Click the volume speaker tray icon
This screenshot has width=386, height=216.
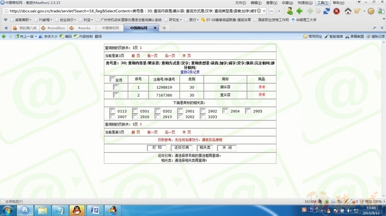point(349,210)
